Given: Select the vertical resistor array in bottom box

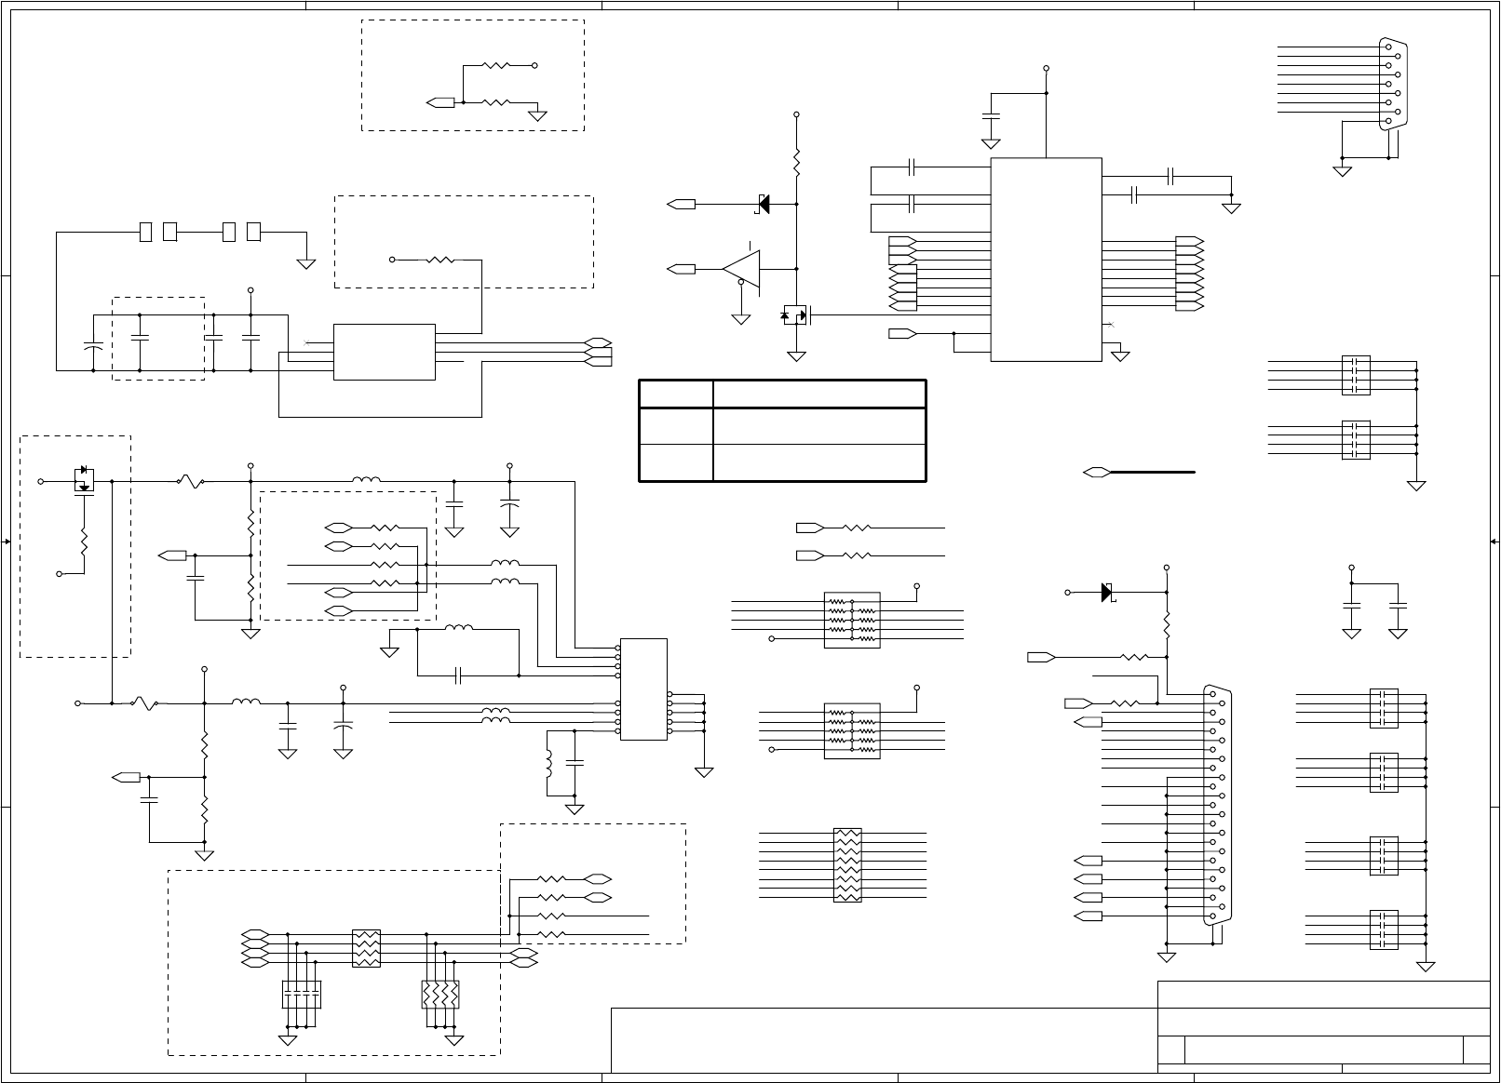Looking at the screenshot, I should coord(440,995).
